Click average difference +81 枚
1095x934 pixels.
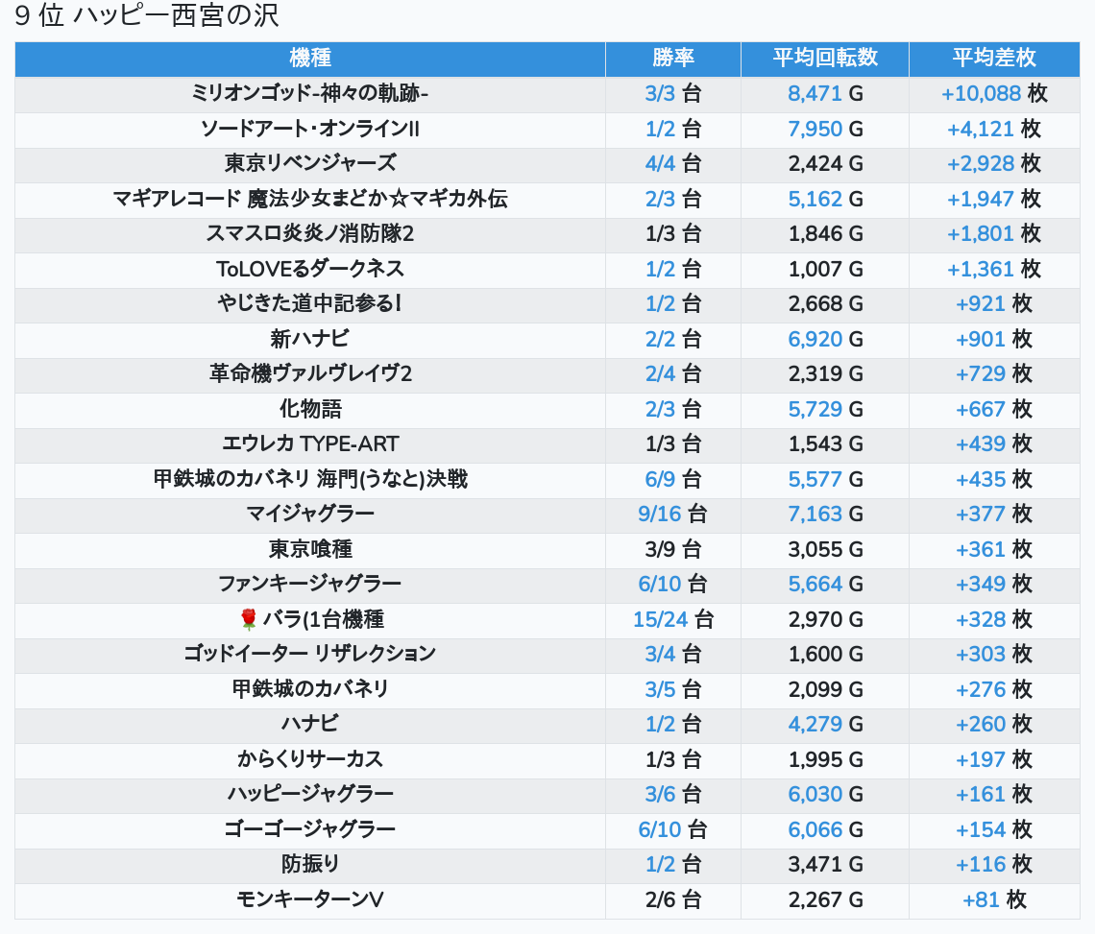[x=994, y=899]
